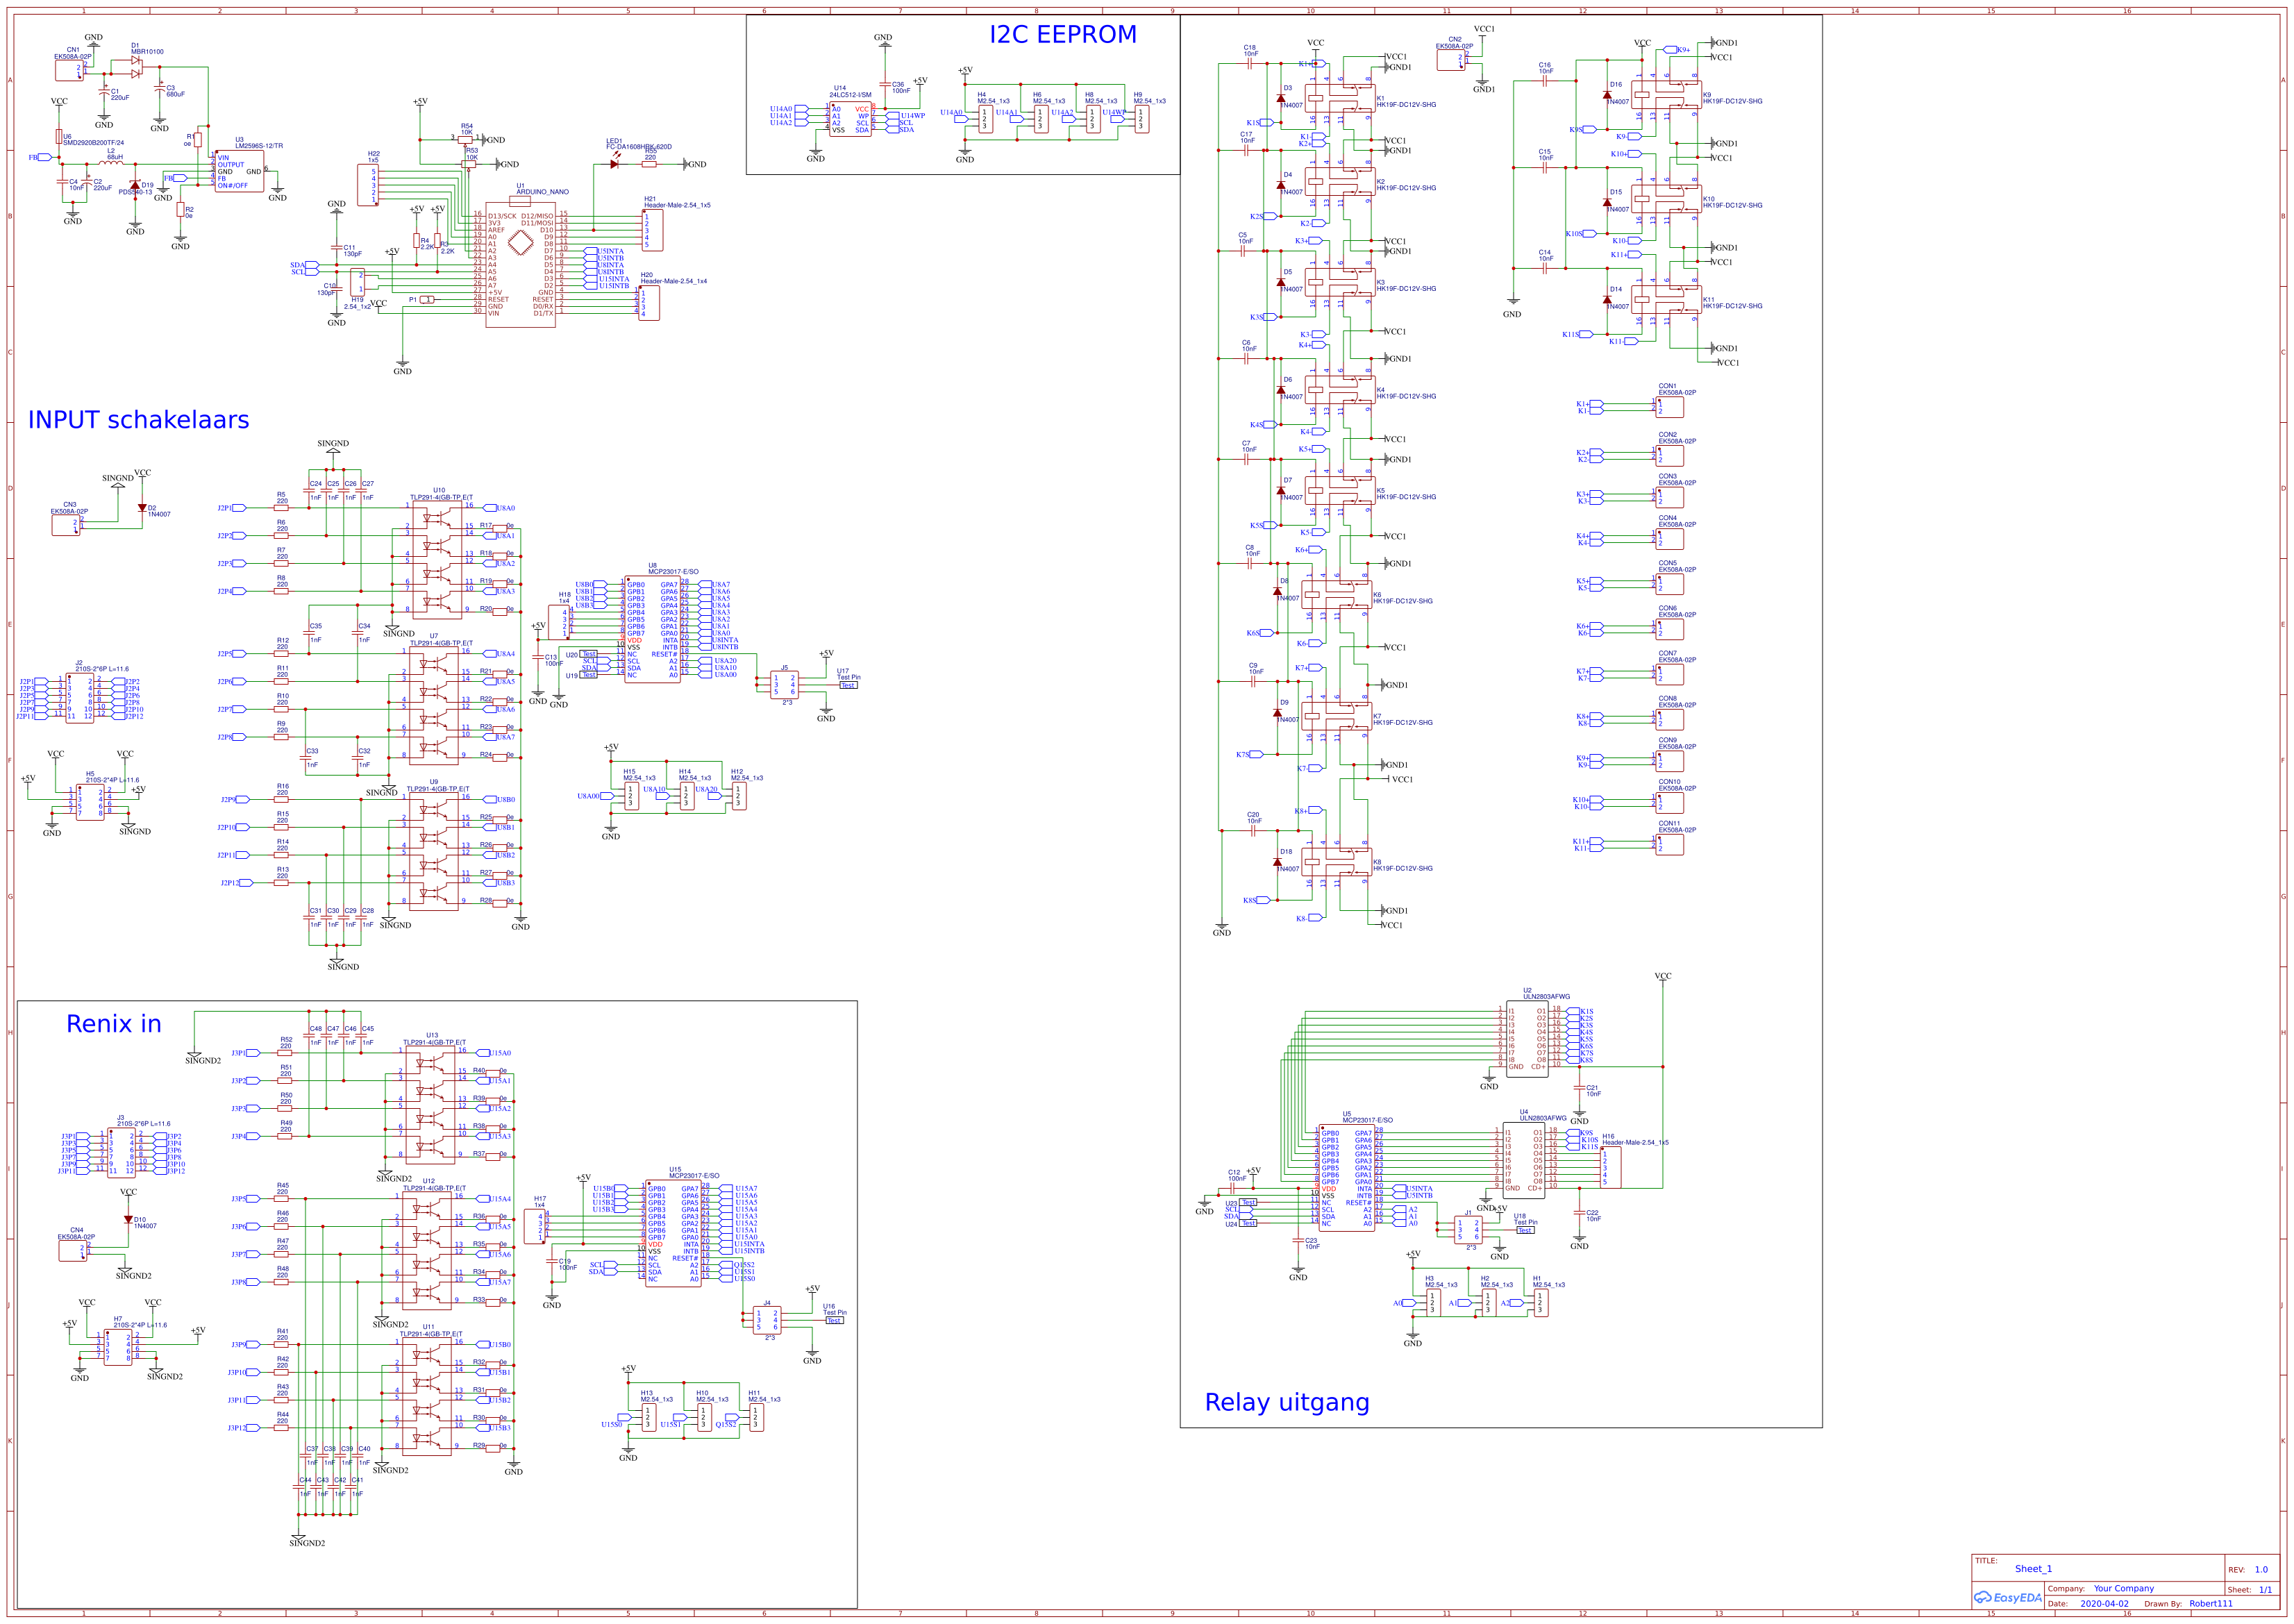Select the ARDUINO_NANO U1 chip symbol

click(x=520, y=263)
